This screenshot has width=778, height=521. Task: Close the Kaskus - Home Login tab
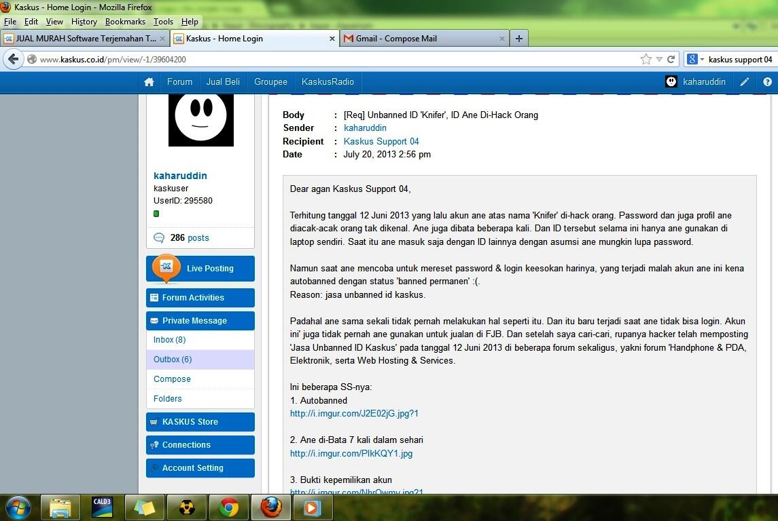[x=332, y=39]
